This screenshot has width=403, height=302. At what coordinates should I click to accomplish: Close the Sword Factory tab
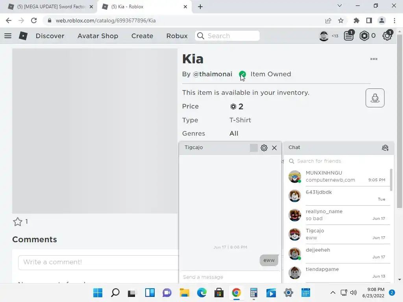91,7
